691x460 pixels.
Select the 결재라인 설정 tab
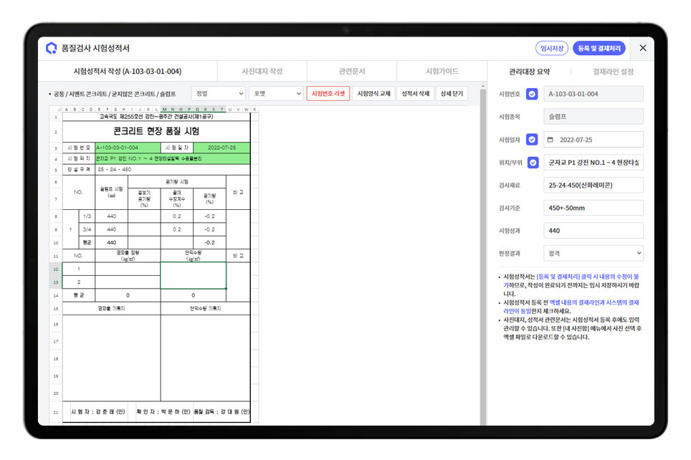coord(613,72)
